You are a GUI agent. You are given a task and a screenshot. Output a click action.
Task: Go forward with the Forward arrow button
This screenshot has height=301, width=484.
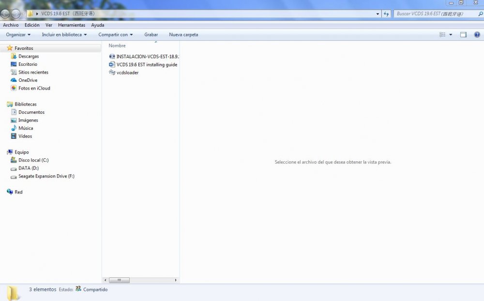(16, 14)
